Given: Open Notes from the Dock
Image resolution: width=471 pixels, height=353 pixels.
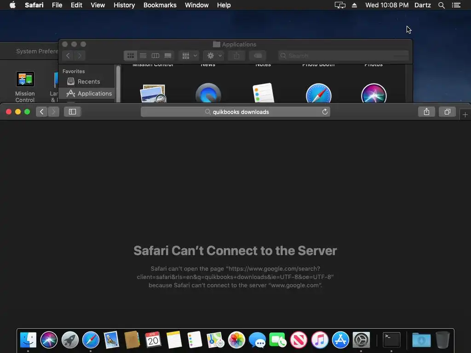Looking at the screenshot, I should pos(174,340).
